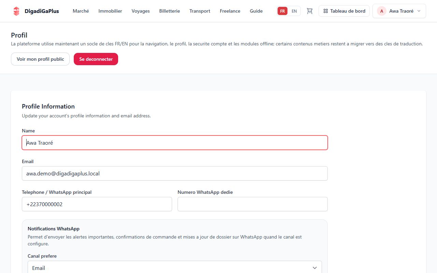Expand the Awa Traoré user menu chevron
The height and width of the screenshot is (273, 437).
(419, 11)
